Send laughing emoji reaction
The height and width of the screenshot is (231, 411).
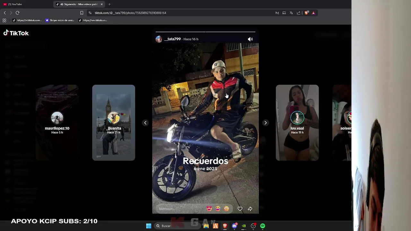click(x=218, y=209)
